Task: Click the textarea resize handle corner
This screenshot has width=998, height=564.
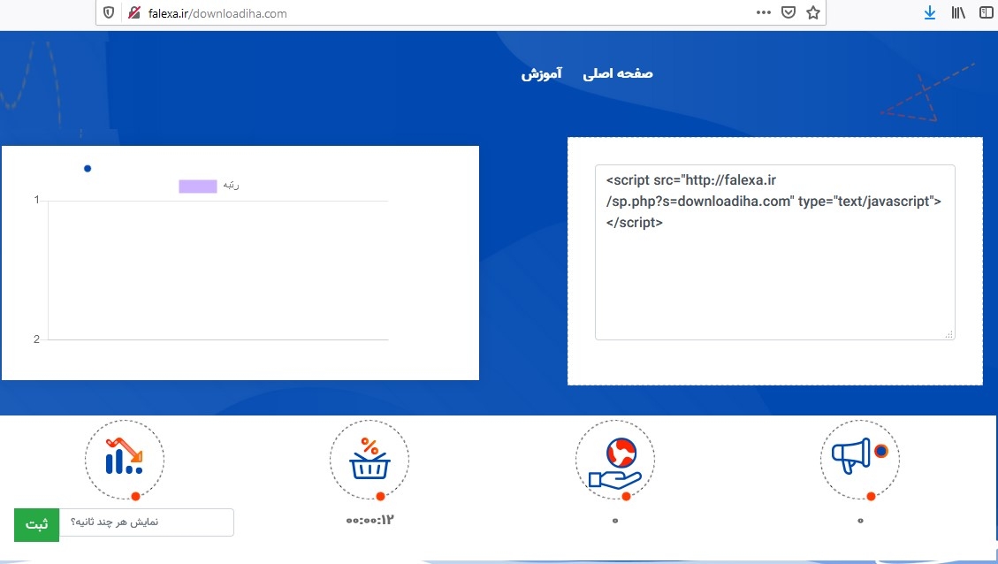Action: click(x=949, y=334)
